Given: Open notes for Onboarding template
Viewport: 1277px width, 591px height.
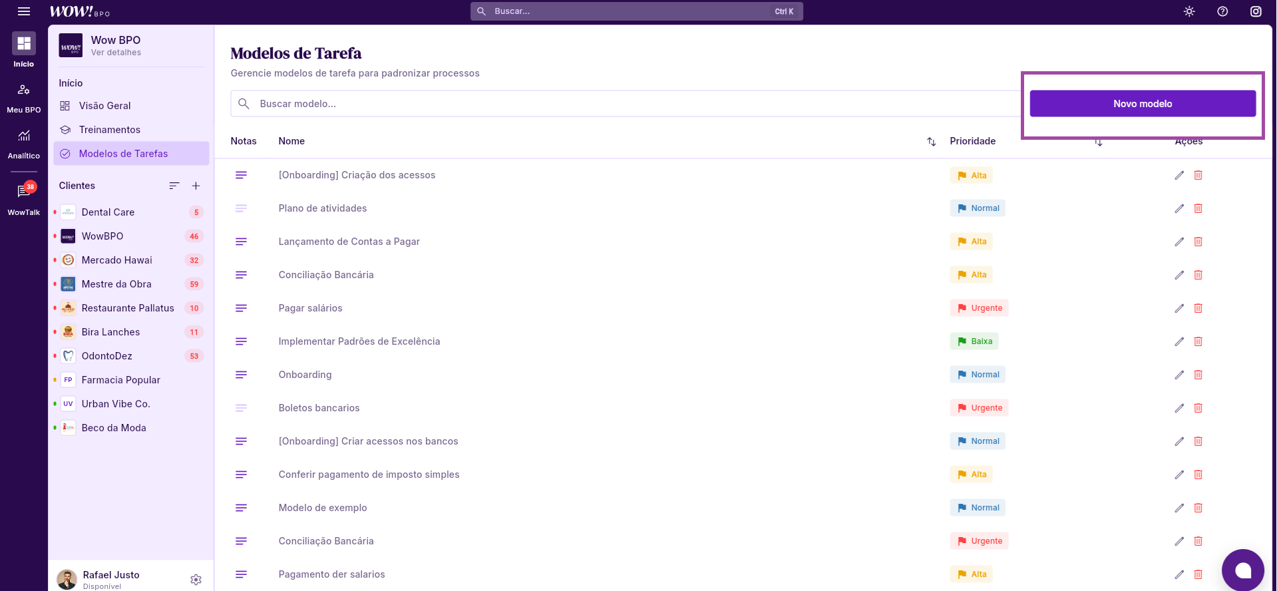Looking at the screenshot, I should (x=241, y=375).
